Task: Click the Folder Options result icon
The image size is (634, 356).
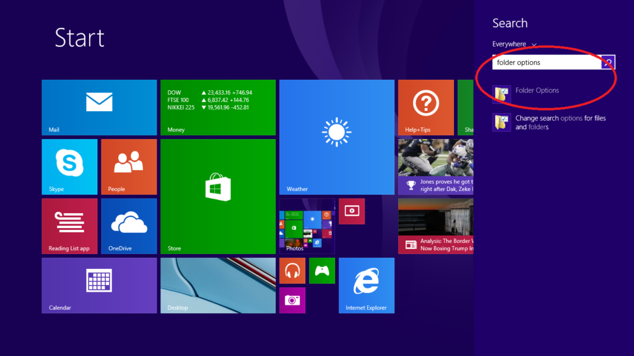Action: (x=502, y=95)
